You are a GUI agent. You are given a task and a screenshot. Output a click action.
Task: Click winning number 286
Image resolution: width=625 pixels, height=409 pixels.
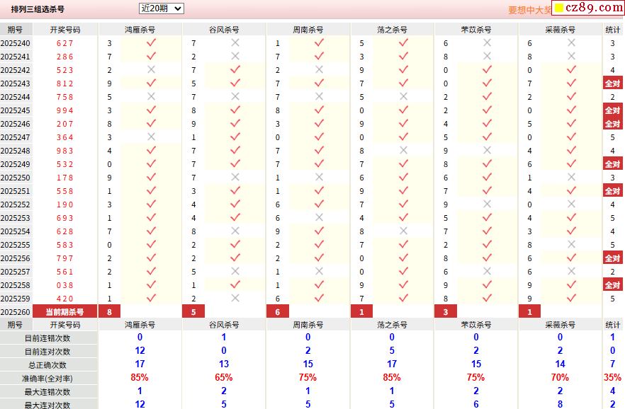tap(65, 57)
